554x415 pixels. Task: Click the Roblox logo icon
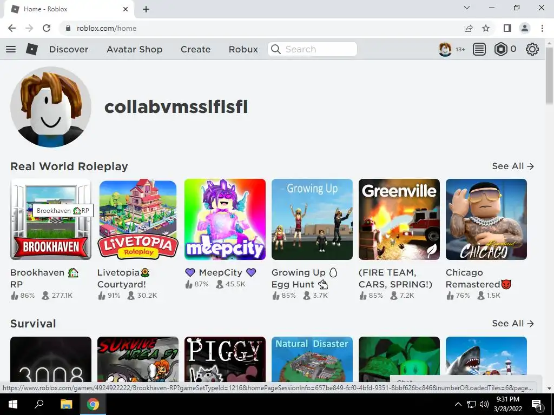(32, 49)
